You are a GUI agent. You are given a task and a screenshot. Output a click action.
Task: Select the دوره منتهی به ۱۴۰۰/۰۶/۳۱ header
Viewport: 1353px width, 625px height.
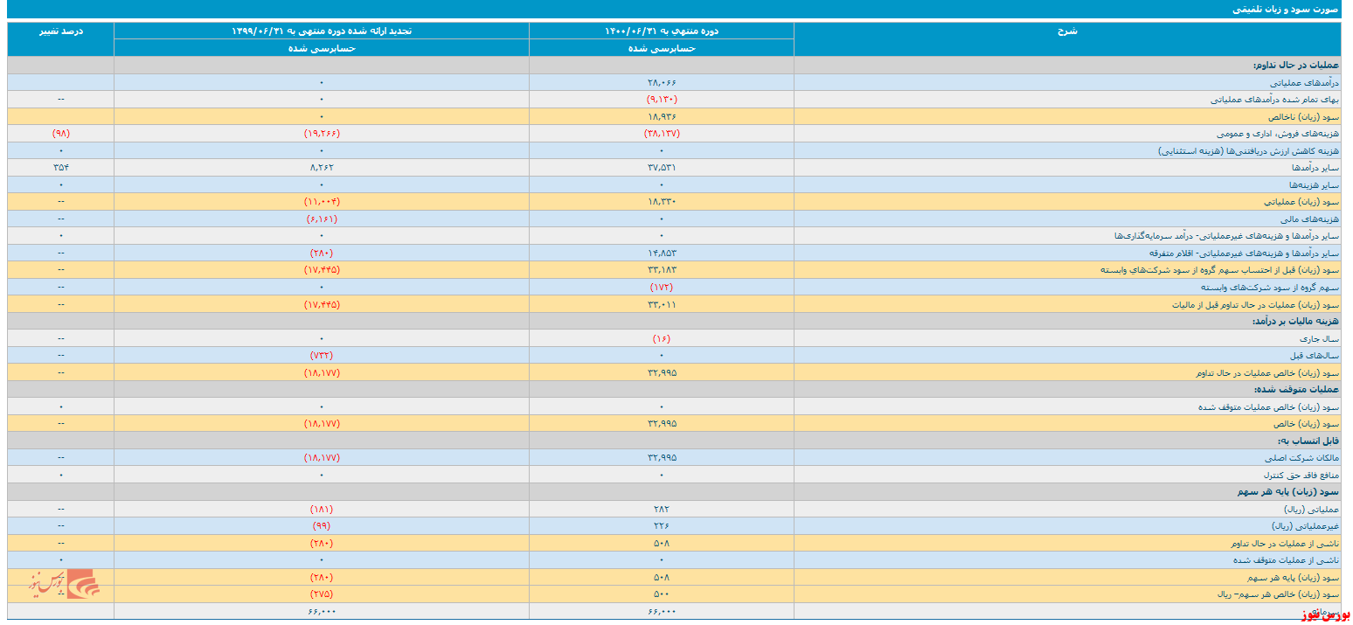click(662, 31)
